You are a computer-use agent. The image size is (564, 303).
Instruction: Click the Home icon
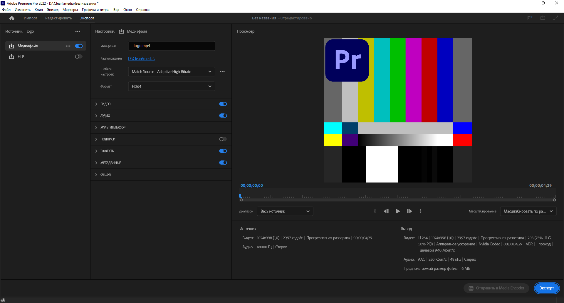click(12, 18)
